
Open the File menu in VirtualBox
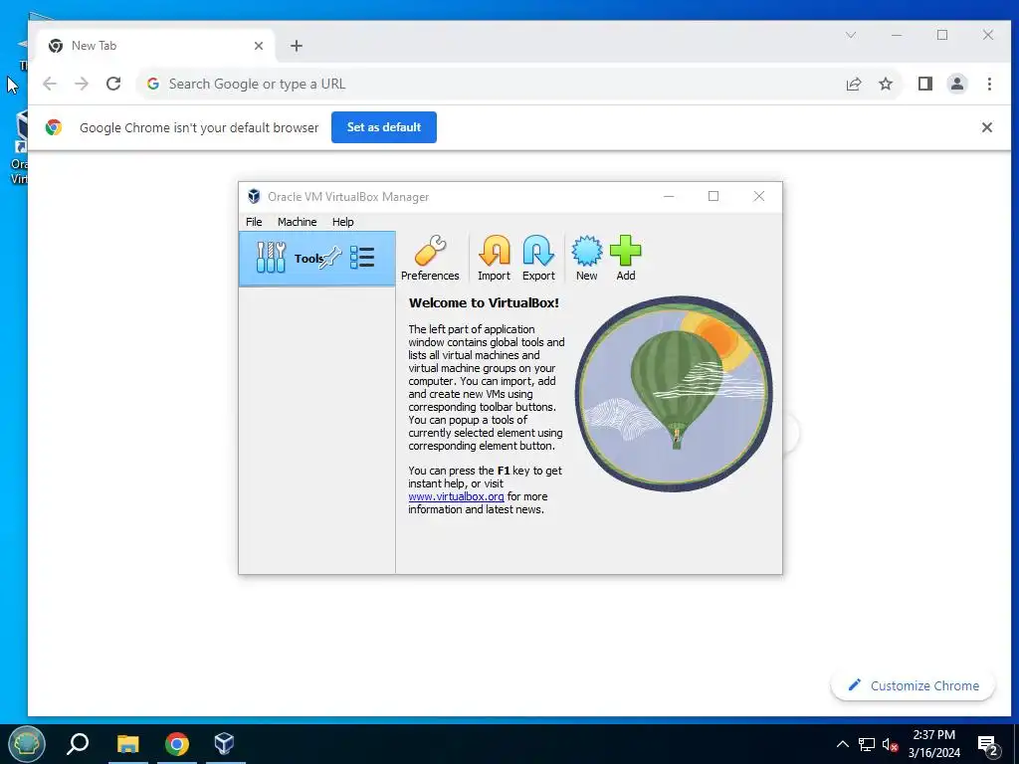tap(254, 222)
